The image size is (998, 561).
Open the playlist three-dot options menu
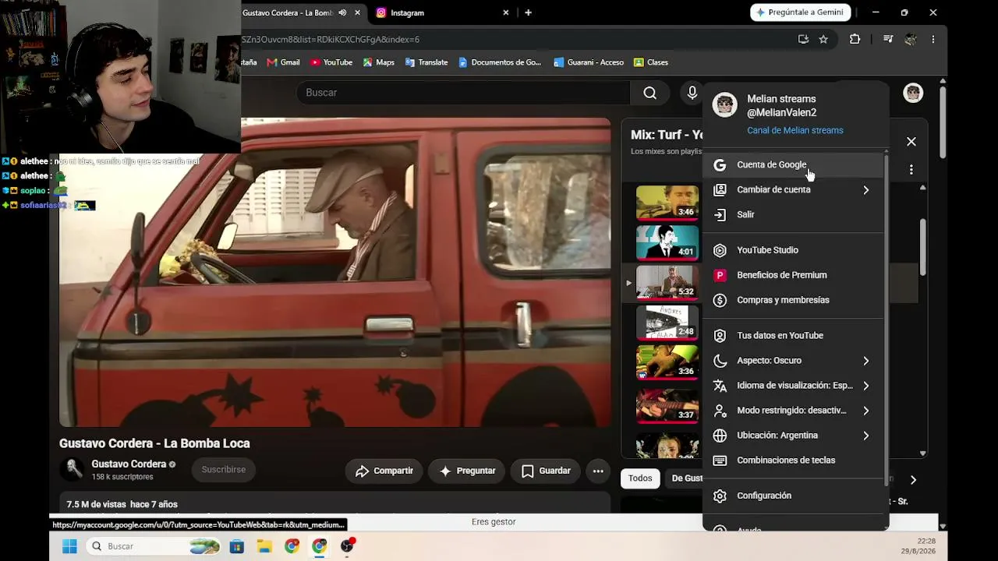coord(911,169)
